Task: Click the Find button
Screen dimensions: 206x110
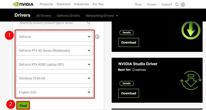Action: coord(23,105)
